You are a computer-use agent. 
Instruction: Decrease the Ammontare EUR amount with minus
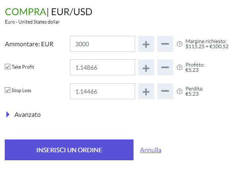tap(165, 44)
